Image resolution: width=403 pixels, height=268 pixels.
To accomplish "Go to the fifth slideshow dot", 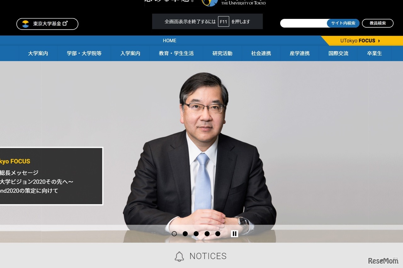I will [218, 234].
